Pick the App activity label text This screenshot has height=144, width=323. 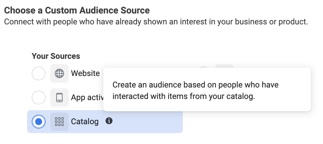tap(87, 98)
